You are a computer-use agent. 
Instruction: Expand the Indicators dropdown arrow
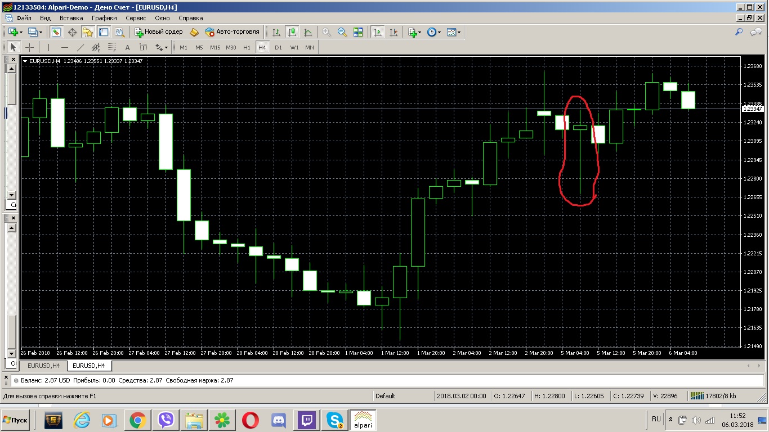pos(420,32)
